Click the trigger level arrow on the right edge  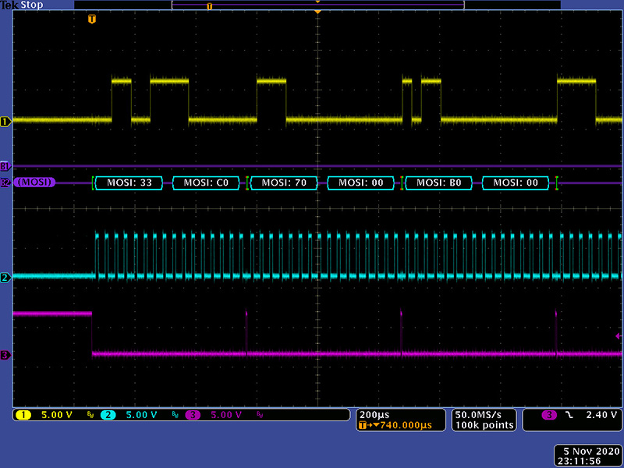tap(619, 336)
